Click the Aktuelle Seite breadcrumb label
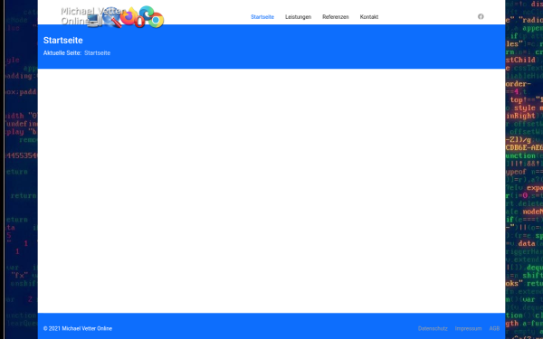 [62, 53]
